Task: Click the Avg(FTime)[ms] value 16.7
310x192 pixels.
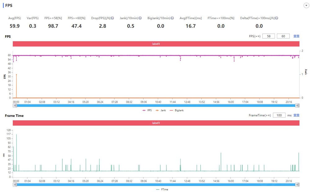Action: pos(191,26)
